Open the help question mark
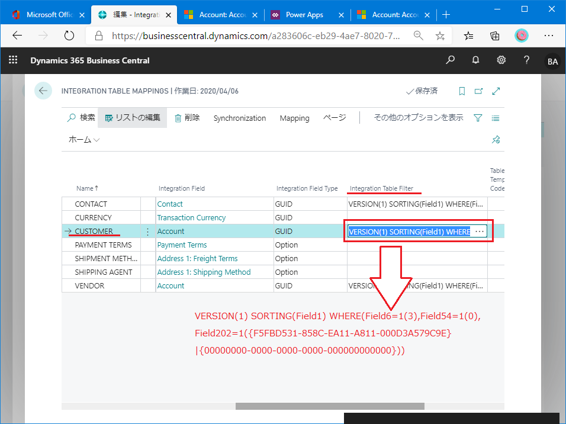Image resolution: width=566 pixels, height=424 pixels. (x=527, y=60)
